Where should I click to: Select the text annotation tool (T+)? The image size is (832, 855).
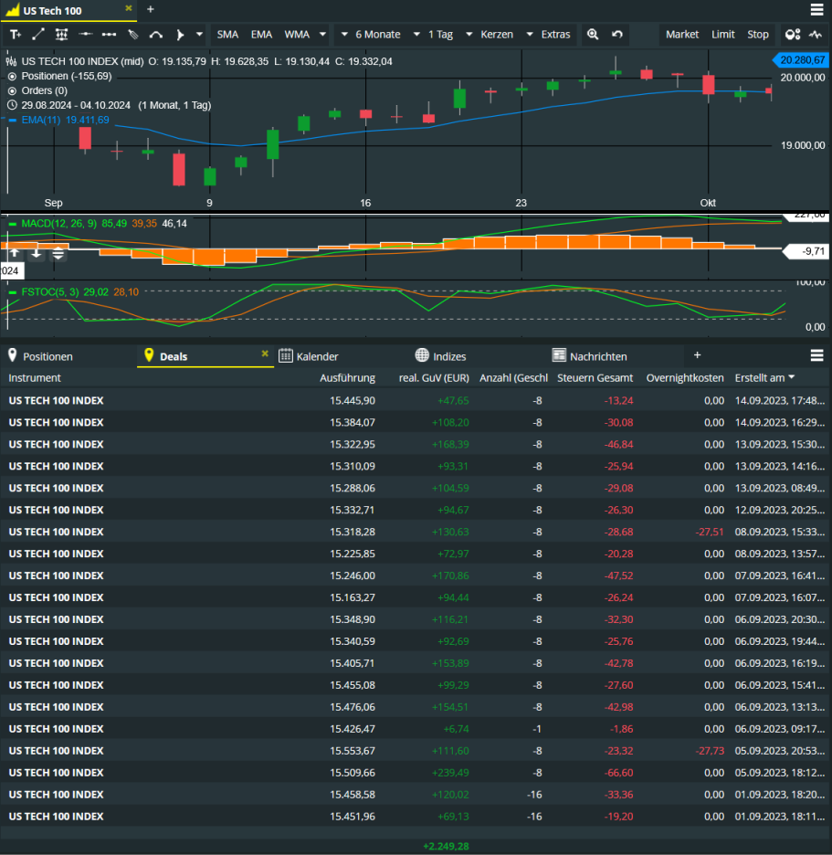click(16, 35)
